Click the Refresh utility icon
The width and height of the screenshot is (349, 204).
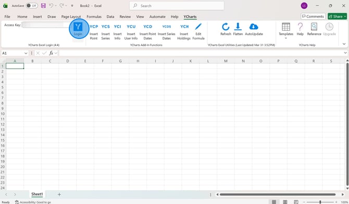pos(226,27)
